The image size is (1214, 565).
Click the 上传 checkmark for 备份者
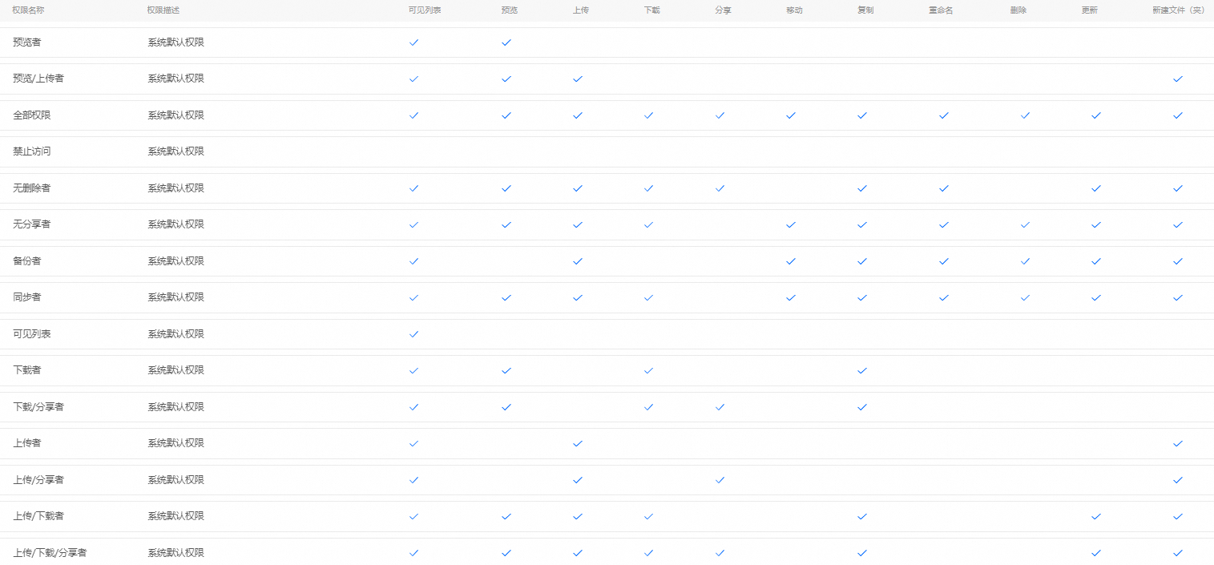click(578, 261)
